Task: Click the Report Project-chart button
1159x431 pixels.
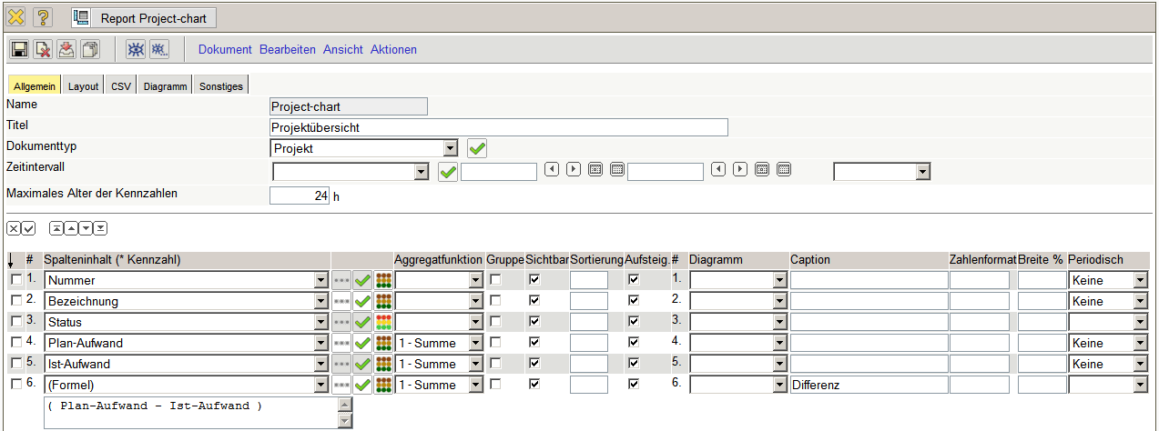Action: [x=143, y=17]
